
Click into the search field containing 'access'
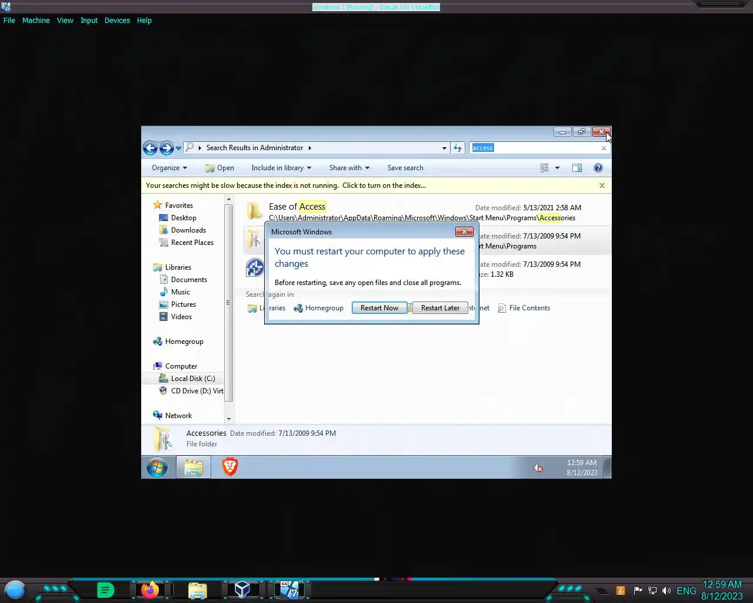(x=535, y=148)
